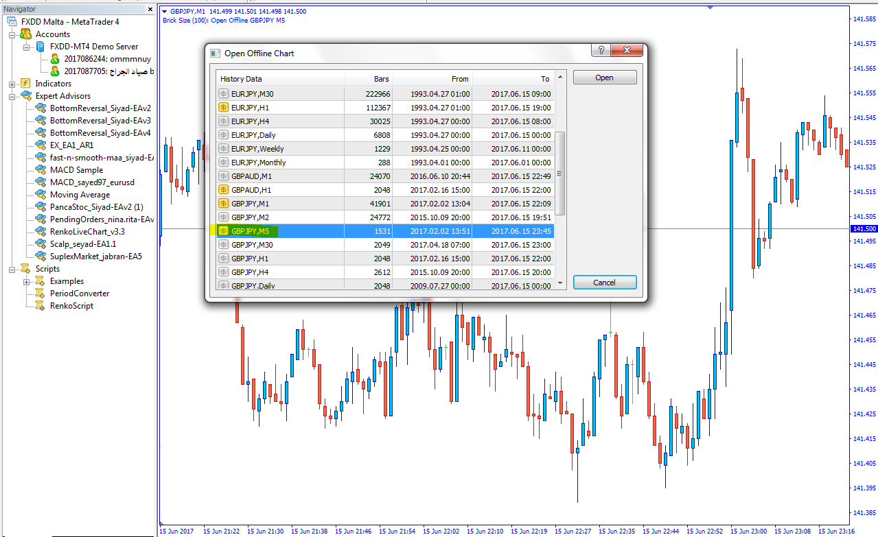Click the MACD Sample expert advisor icon
Viewport: 878px width, 537px height.
(x=41, y=170)
